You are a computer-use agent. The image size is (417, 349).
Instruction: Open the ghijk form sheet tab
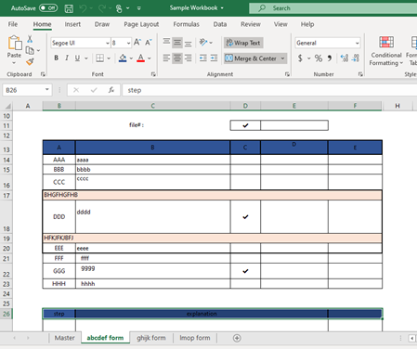coord(151,338)
